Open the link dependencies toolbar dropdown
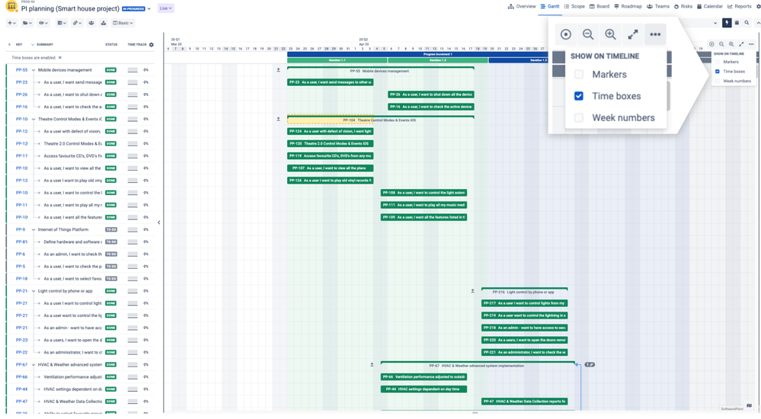This screenshot has width=761, height=419. click(x=77, y=23)
